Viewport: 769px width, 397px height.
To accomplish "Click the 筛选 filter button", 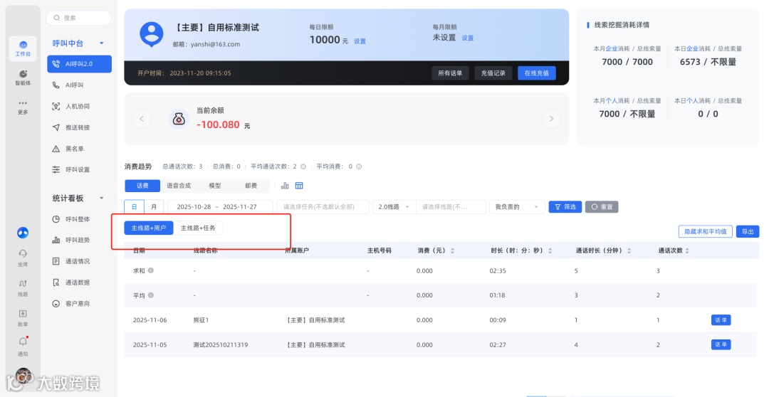I will 565,207.
